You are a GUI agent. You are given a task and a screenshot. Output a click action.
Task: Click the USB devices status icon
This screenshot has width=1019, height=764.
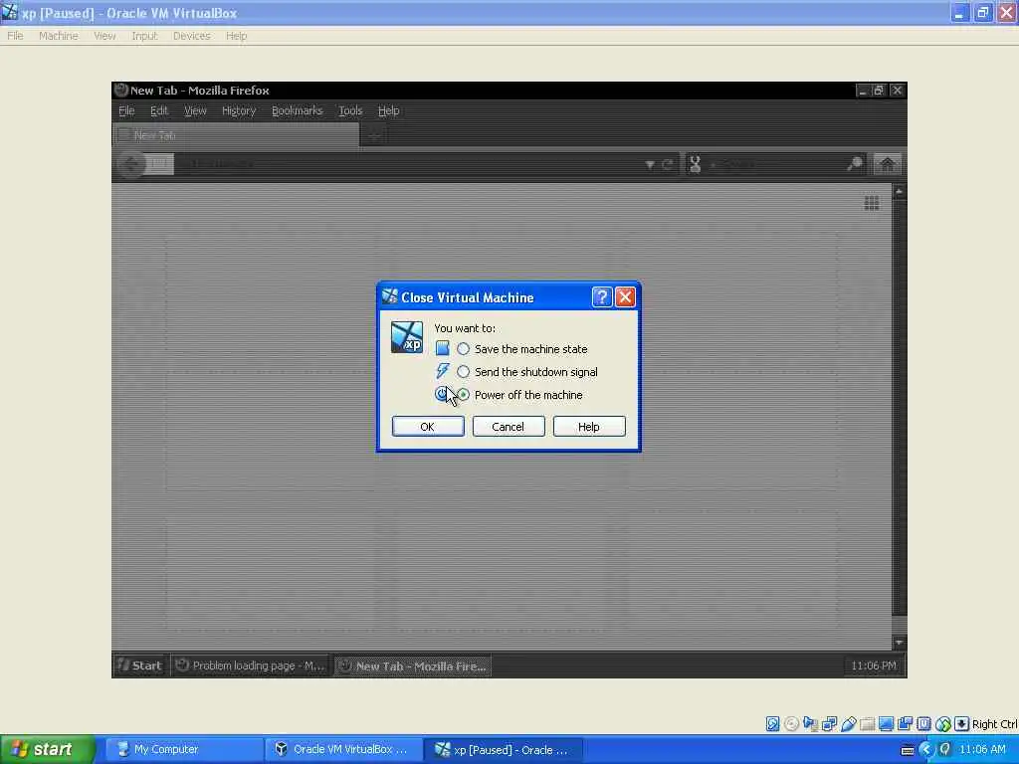tap(848, 724)
